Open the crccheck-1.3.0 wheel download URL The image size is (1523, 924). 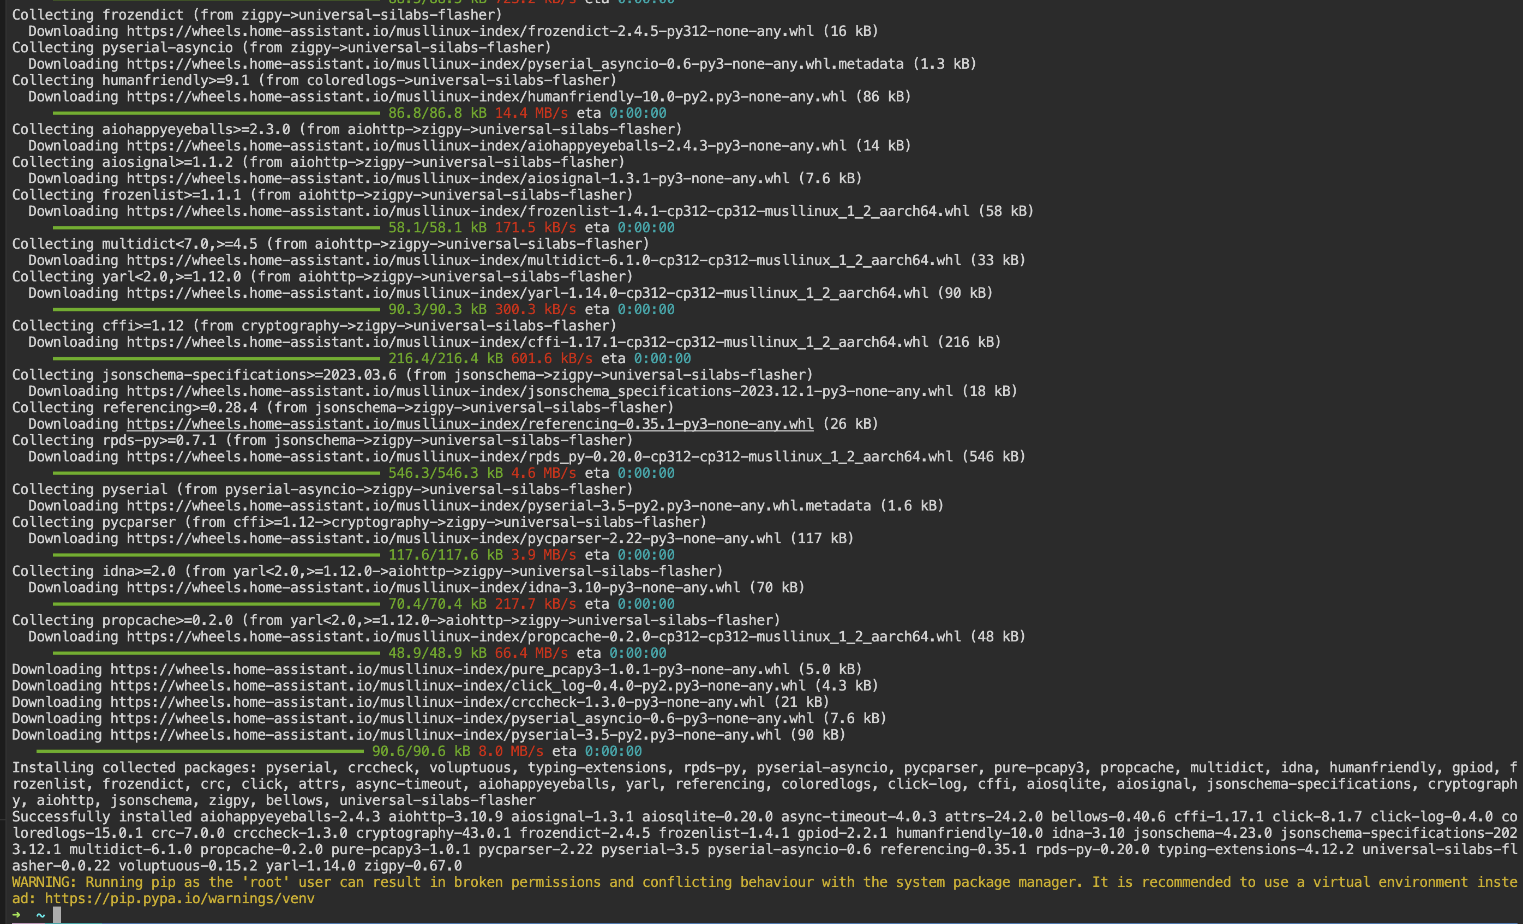[x=437, y=702]
